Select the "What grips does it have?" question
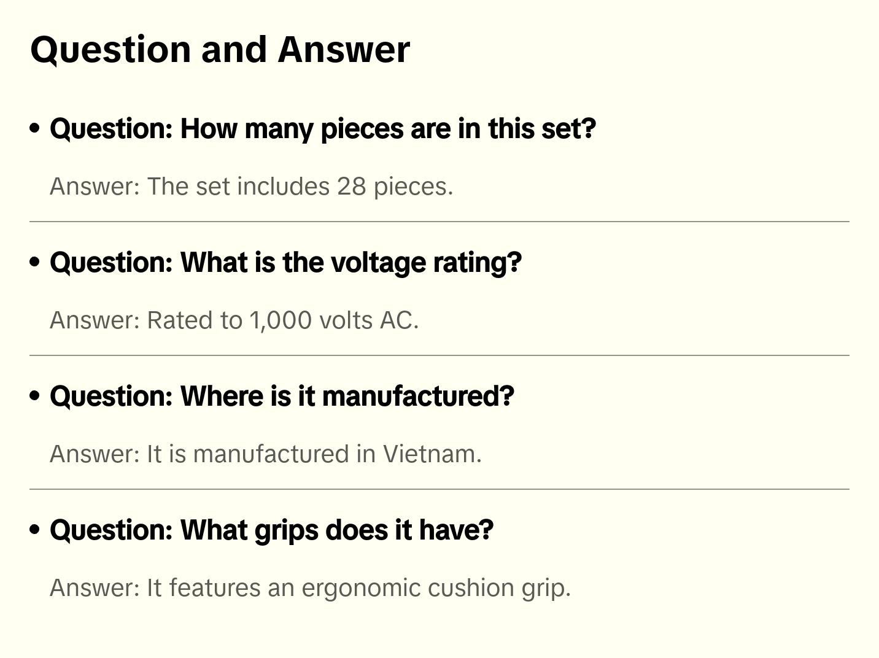The image size is (879, 658). point(271,530)
